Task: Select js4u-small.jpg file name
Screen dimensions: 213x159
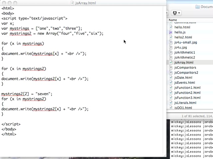Action: point(186,42)
